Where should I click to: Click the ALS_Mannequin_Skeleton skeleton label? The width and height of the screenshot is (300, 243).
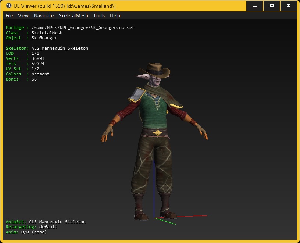[x=60, y=48]
